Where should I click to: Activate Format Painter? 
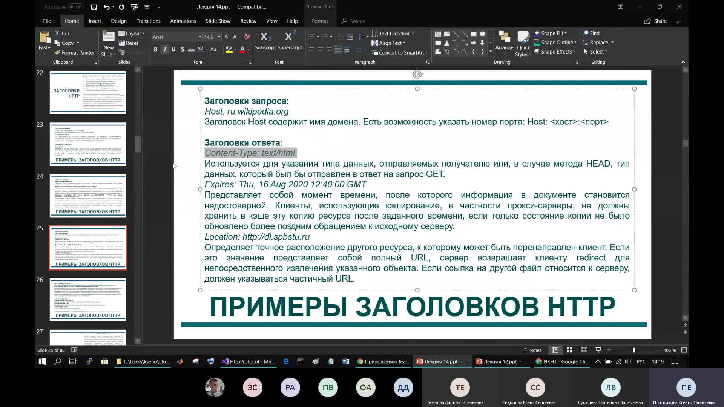[75, 53]
